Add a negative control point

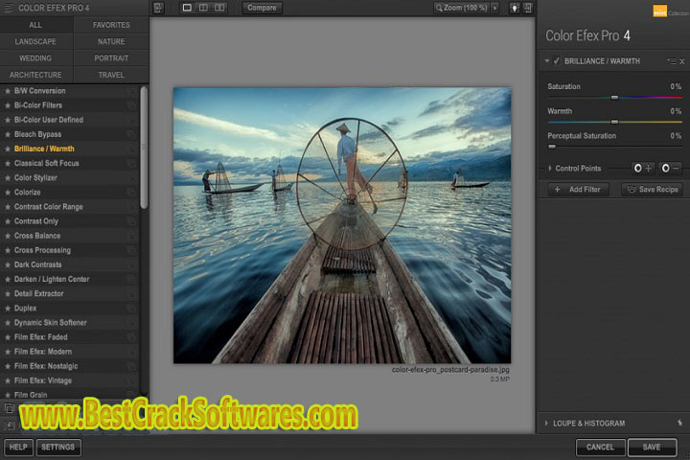[670, 168]
